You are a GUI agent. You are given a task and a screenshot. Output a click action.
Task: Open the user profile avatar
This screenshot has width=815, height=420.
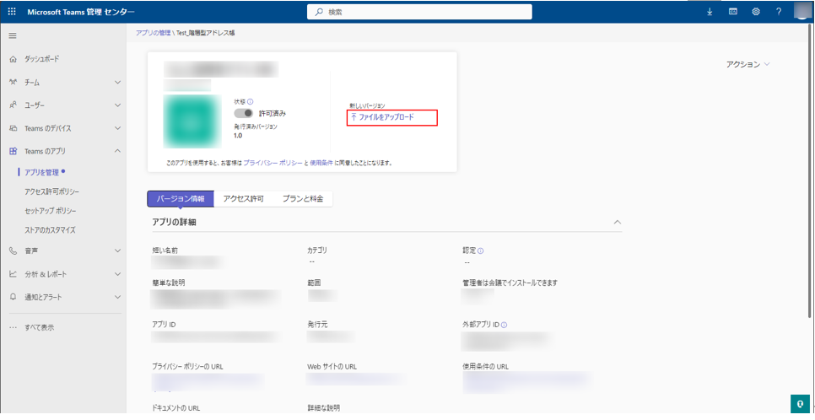[803, 12]
